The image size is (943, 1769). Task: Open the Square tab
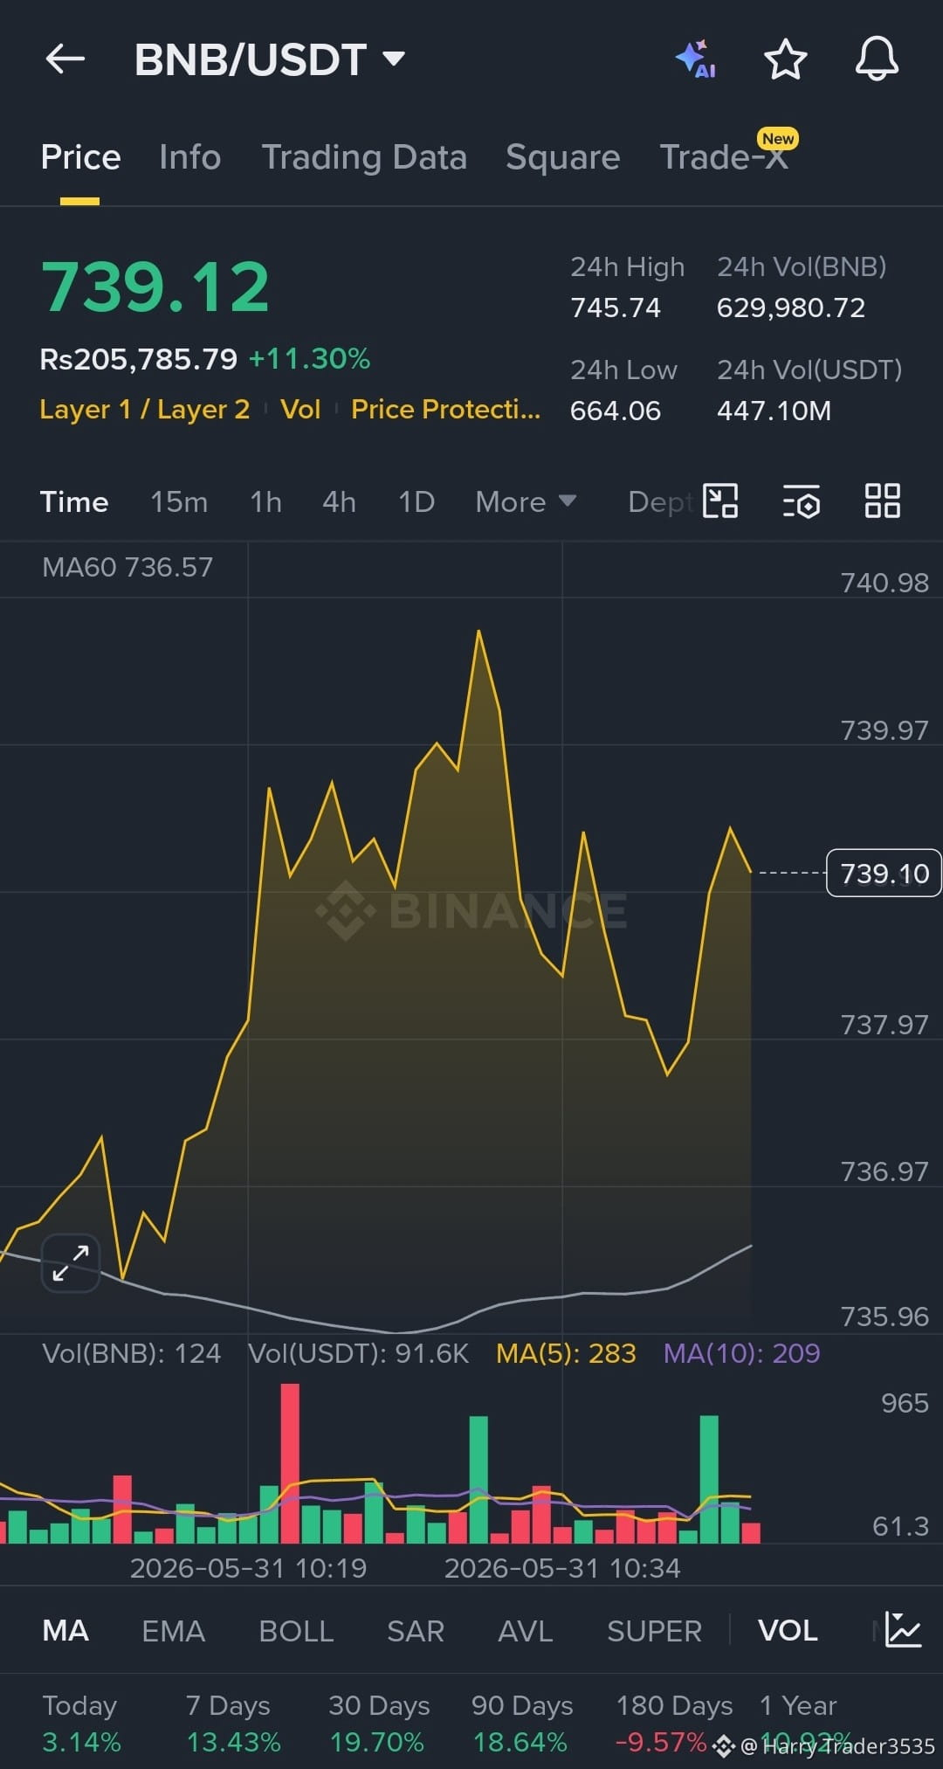pyautogui.click(x=563, y=157)
